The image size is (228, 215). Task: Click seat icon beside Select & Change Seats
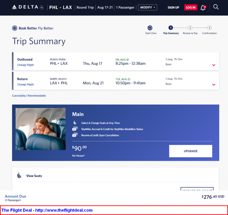[x=75, y=123]
